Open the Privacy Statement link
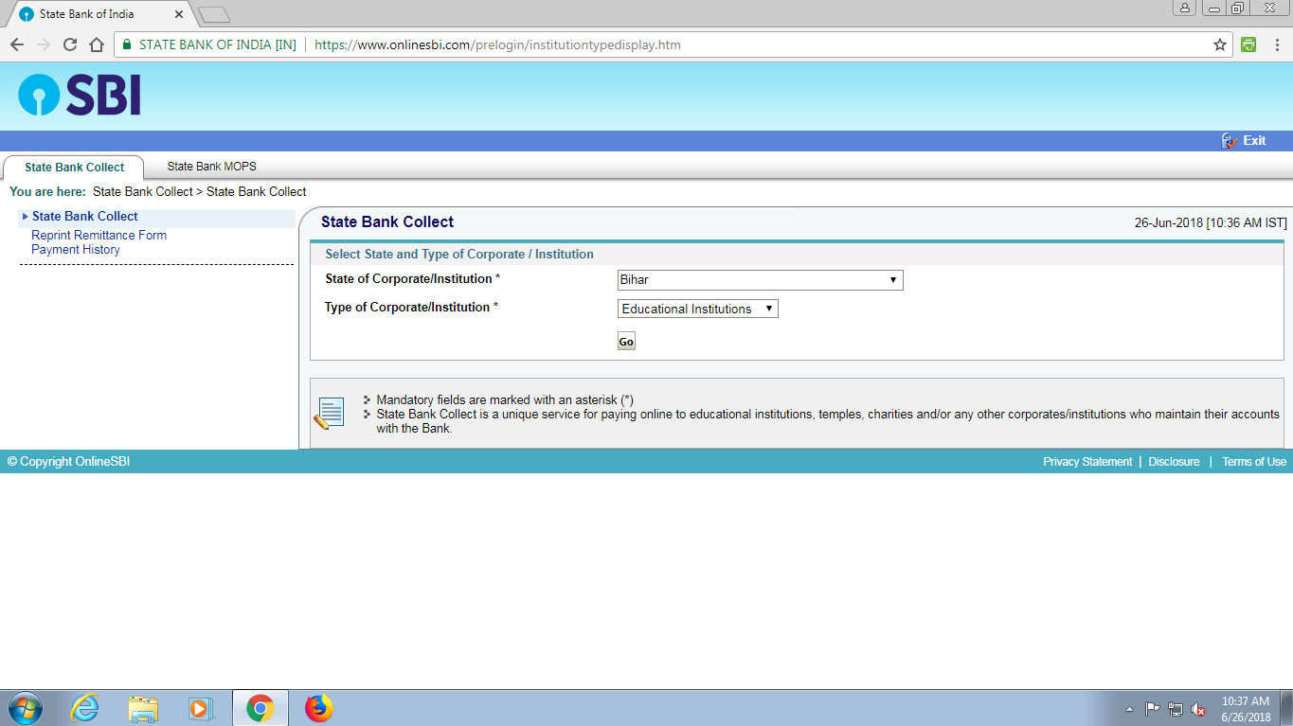Image resolution: width=1293 pixels, height=726 pixels. tap(1087, 462)
